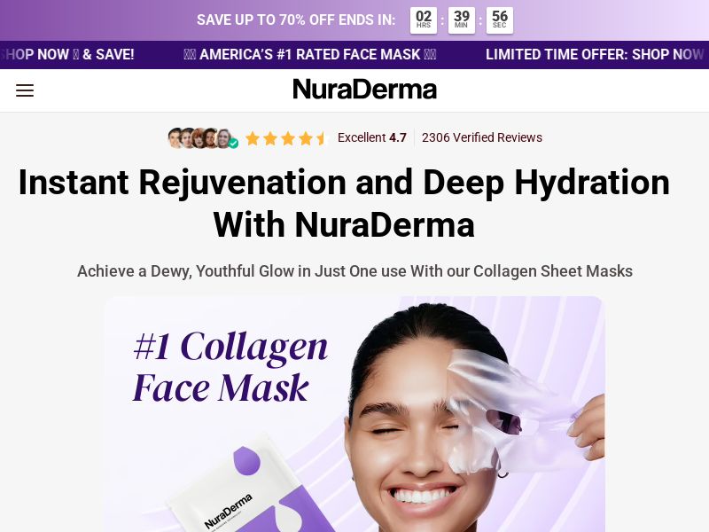
Task: Select the first gold rating star
Action: click(254, 137)
